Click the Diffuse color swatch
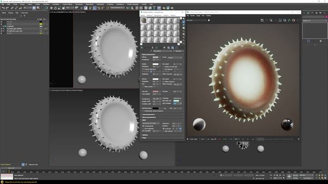Viewport: 328px width, 184px height. (x=156, y=57)
